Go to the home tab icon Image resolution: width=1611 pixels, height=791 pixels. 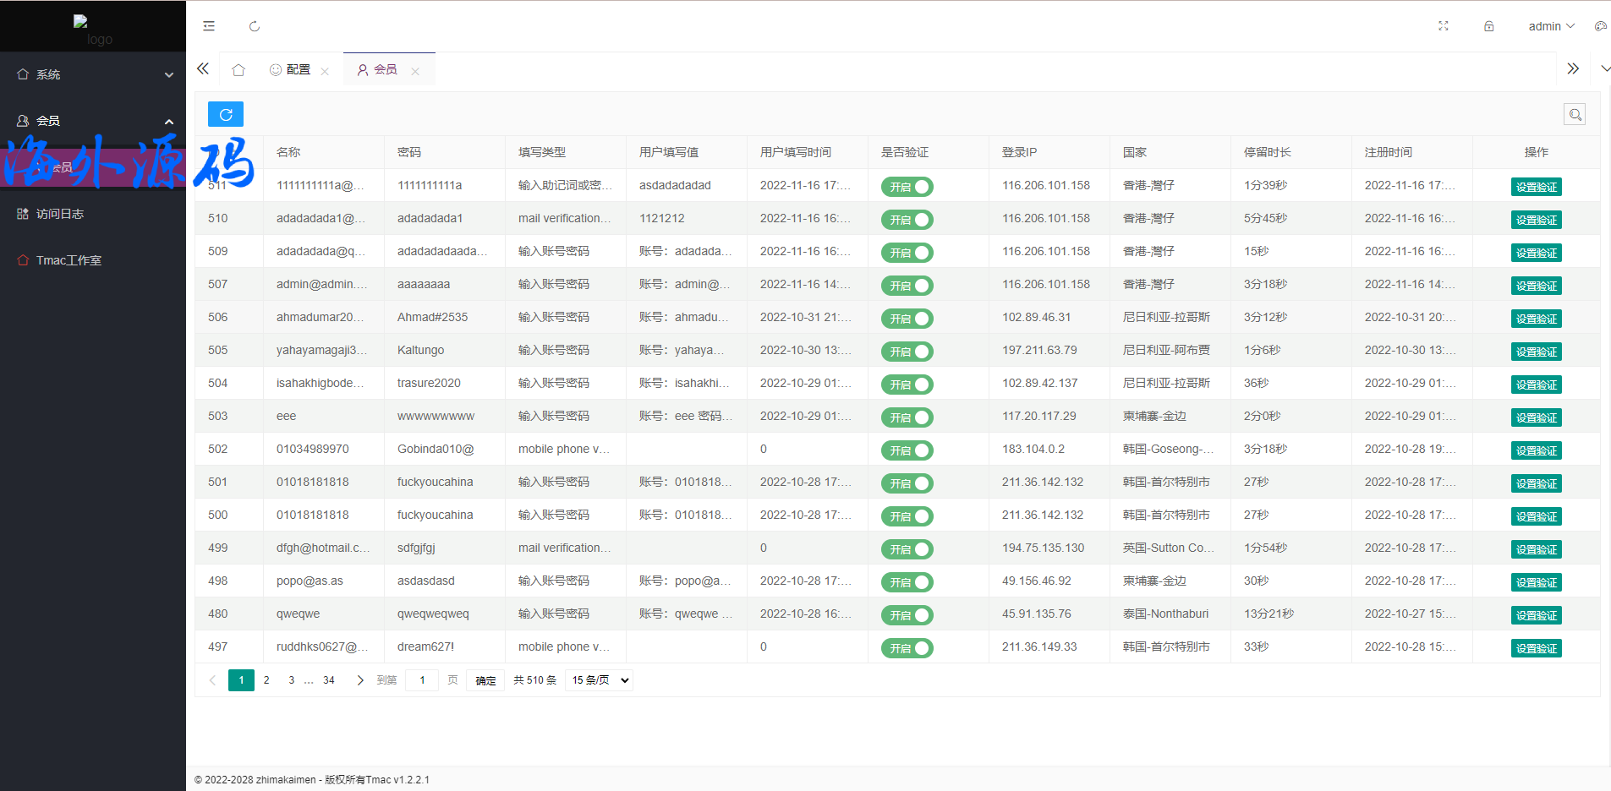[x=238, y=70]
